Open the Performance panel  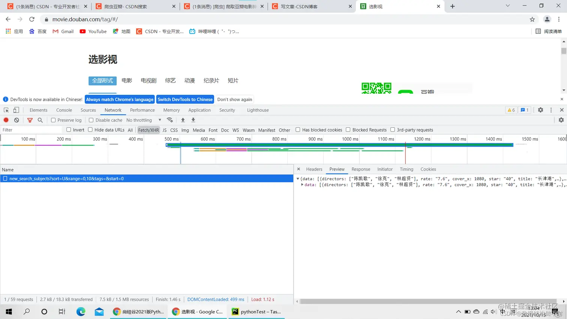pyautogui.click(x=142, y=110)
